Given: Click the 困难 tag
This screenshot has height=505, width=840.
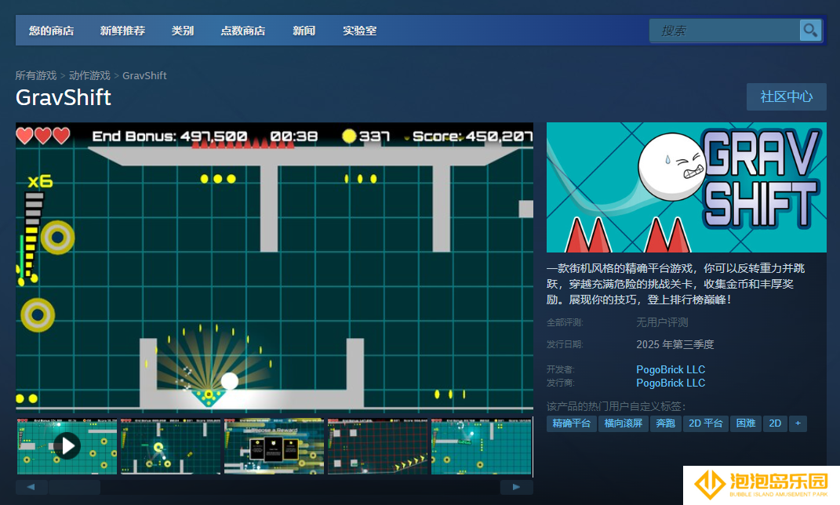Looking at the screenshot, I should (x=746, y=423).
